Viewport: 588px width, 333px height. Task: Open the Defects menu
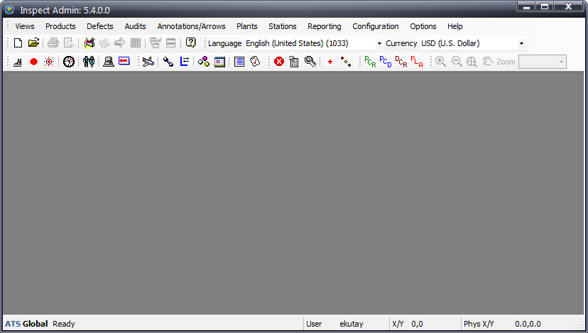pyautogui.click(x=99, y=26)
